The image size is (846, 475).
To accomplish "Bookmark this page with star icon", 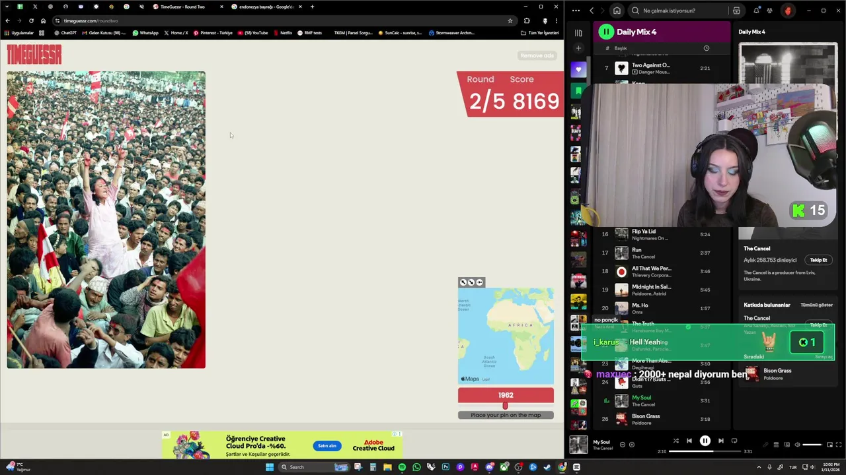I will pos(510,20).
